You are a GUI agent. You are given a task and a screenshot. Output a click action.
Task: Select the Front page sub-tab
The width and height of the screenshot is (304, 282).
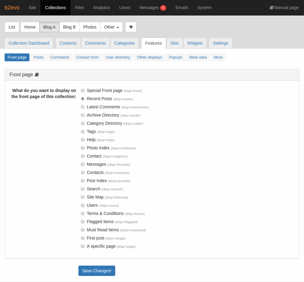pyautogui.click(x=17, y=57)
